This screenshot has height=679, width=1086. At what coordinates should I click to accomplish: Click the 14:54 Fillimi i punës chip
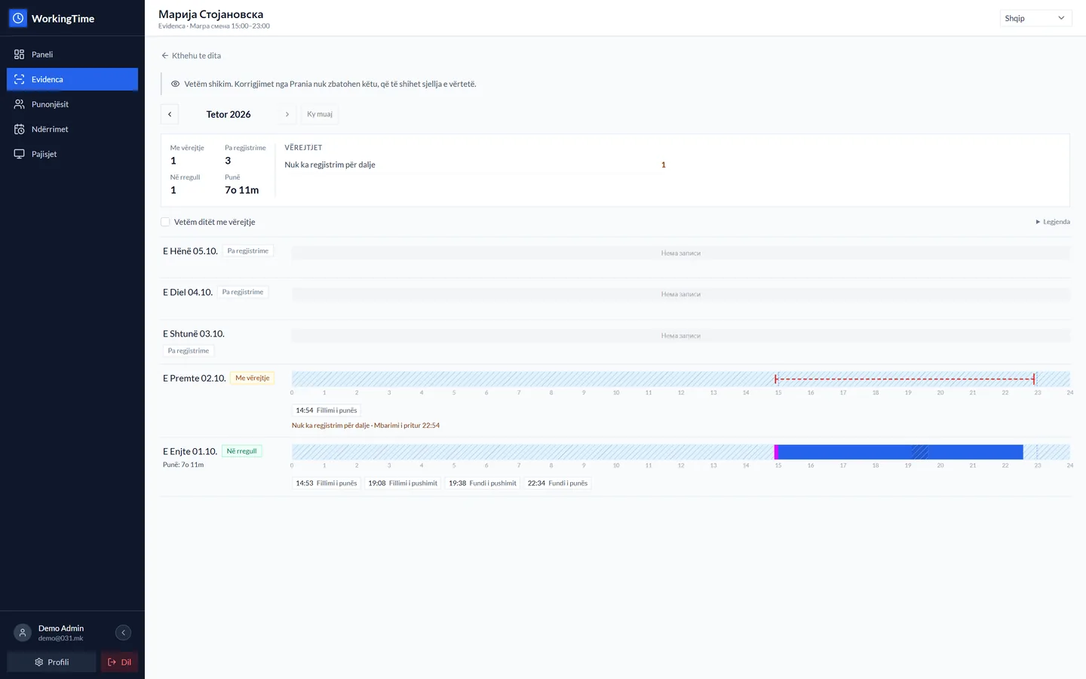point(327,410)
